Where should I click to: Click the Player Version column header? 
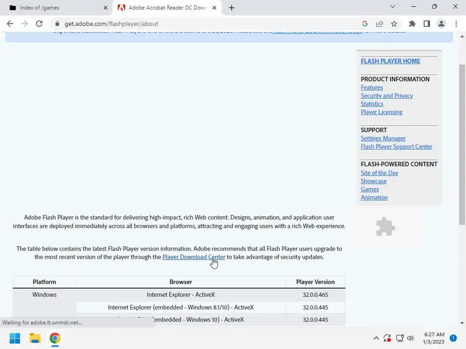coord(315,282)
